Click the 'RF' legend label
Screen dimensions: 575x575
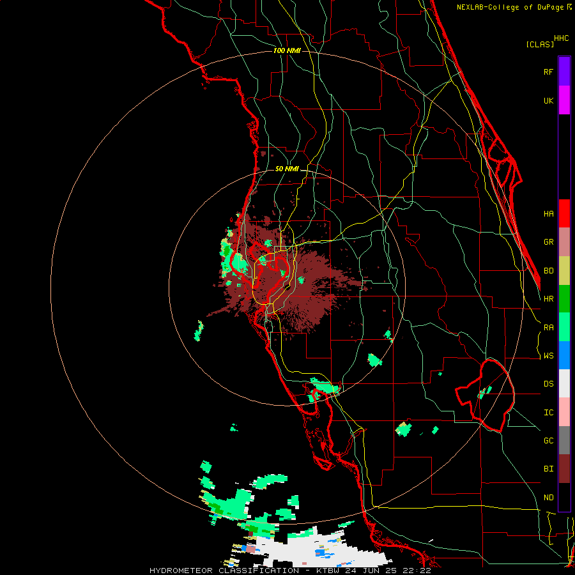(548, 72)
